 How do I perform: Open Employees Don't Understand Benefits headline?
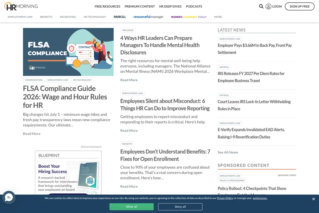point(165,155)
